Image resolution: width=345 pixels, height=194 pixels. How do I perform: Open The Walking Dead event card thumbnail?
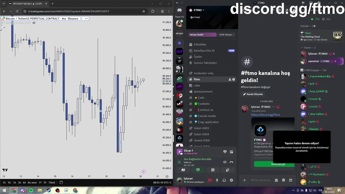337,36
